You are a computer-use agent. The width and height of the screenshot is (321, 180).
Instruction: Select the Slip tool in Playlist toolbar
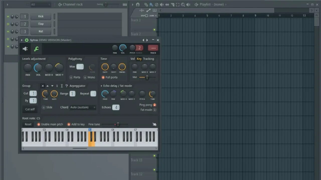coord(167,4)
